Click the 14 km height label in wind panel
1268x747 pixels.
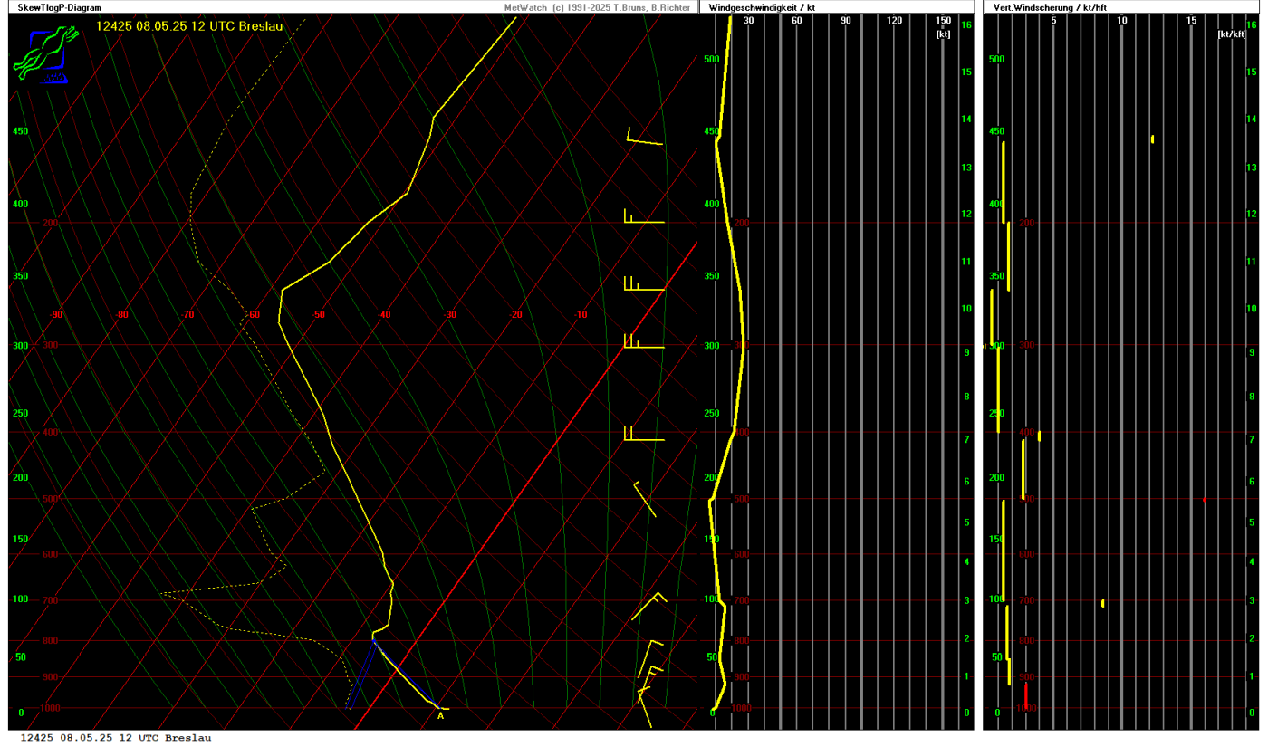point(966,120)
